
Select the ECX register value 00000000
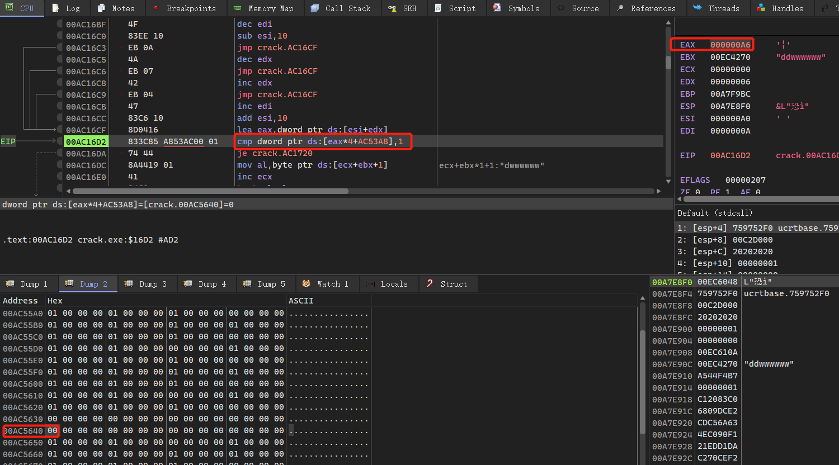pos(730,69)
